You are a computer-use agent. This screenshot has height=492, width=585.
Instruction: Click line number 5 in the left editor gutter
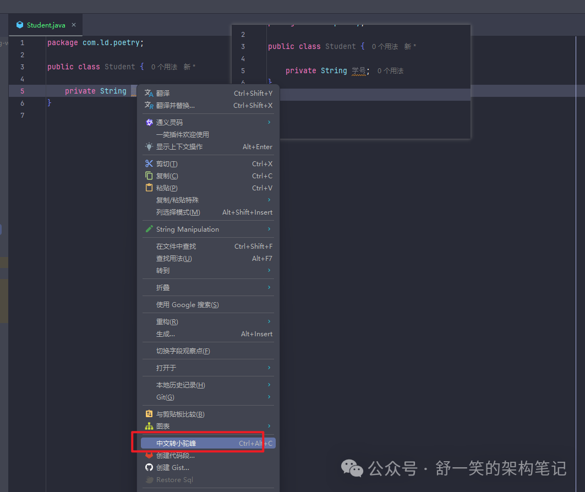23,91
